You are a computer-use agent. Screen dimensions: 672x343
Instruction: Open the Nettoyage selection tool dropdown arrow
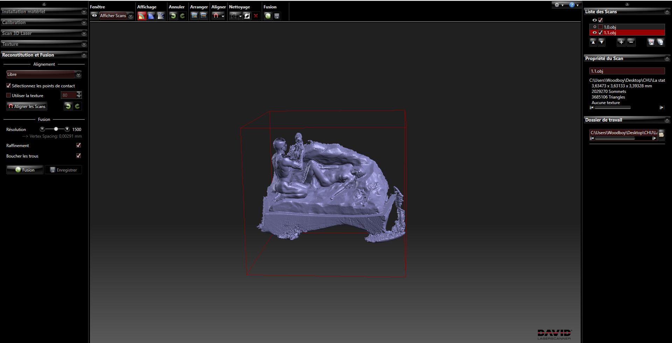(x=240, y=16)
